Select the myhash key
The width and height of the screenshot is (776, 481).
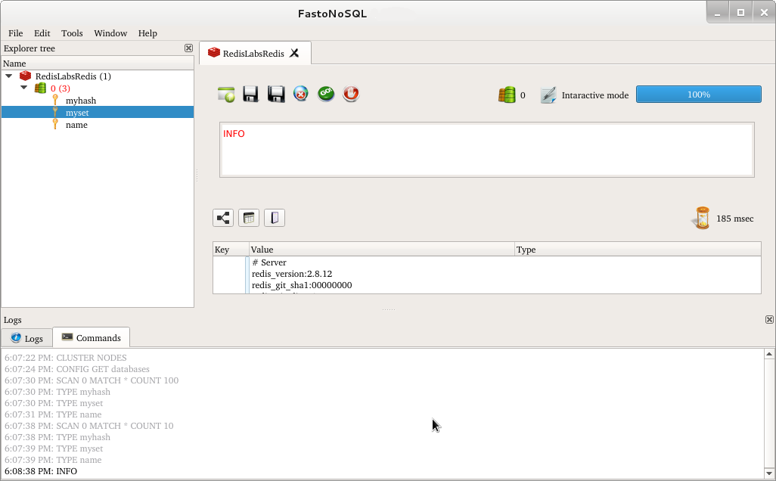coord(81,101)
